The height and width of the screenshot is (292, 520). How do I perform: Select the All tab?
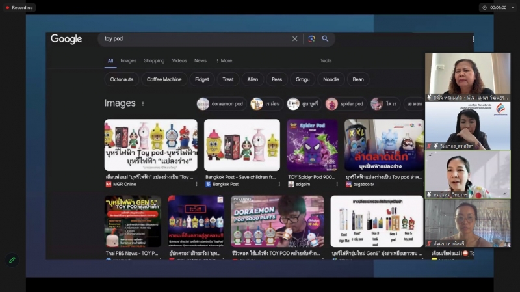coord(110,60)
